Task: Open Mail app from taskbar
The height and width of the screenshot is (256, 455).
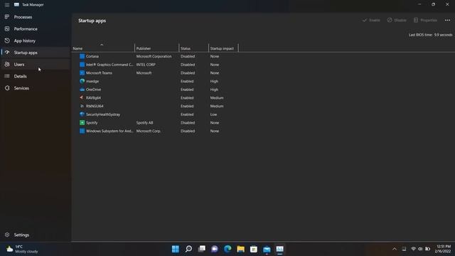Action: tap(267, 249)
